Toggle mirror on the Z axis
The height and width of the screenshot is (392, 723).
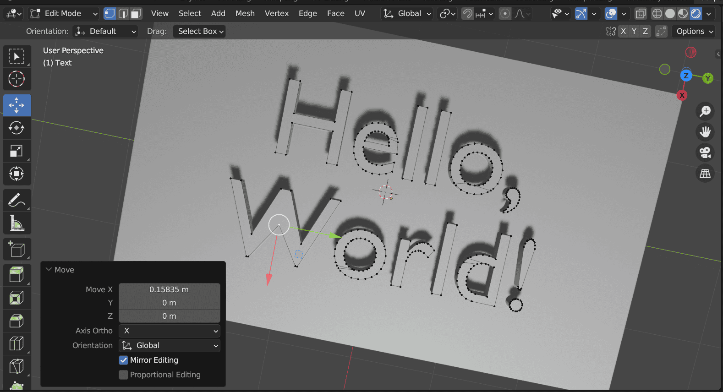click(645, 31)
